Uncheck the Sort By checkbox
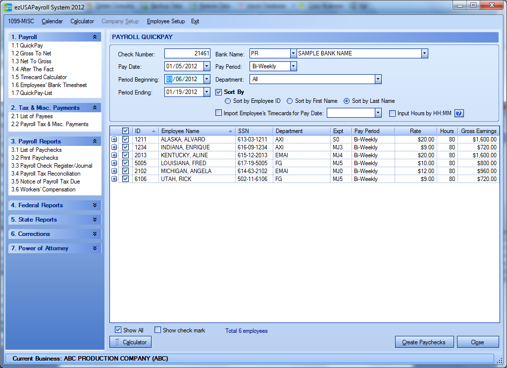 219,92
